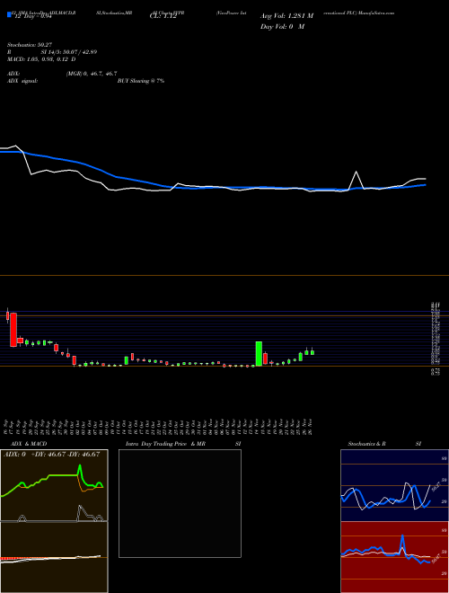Click the 'SI 14/3: 30.07 / 42.89' value
Viewport: 449px width, 593px height.
click(x=69, y=52)
